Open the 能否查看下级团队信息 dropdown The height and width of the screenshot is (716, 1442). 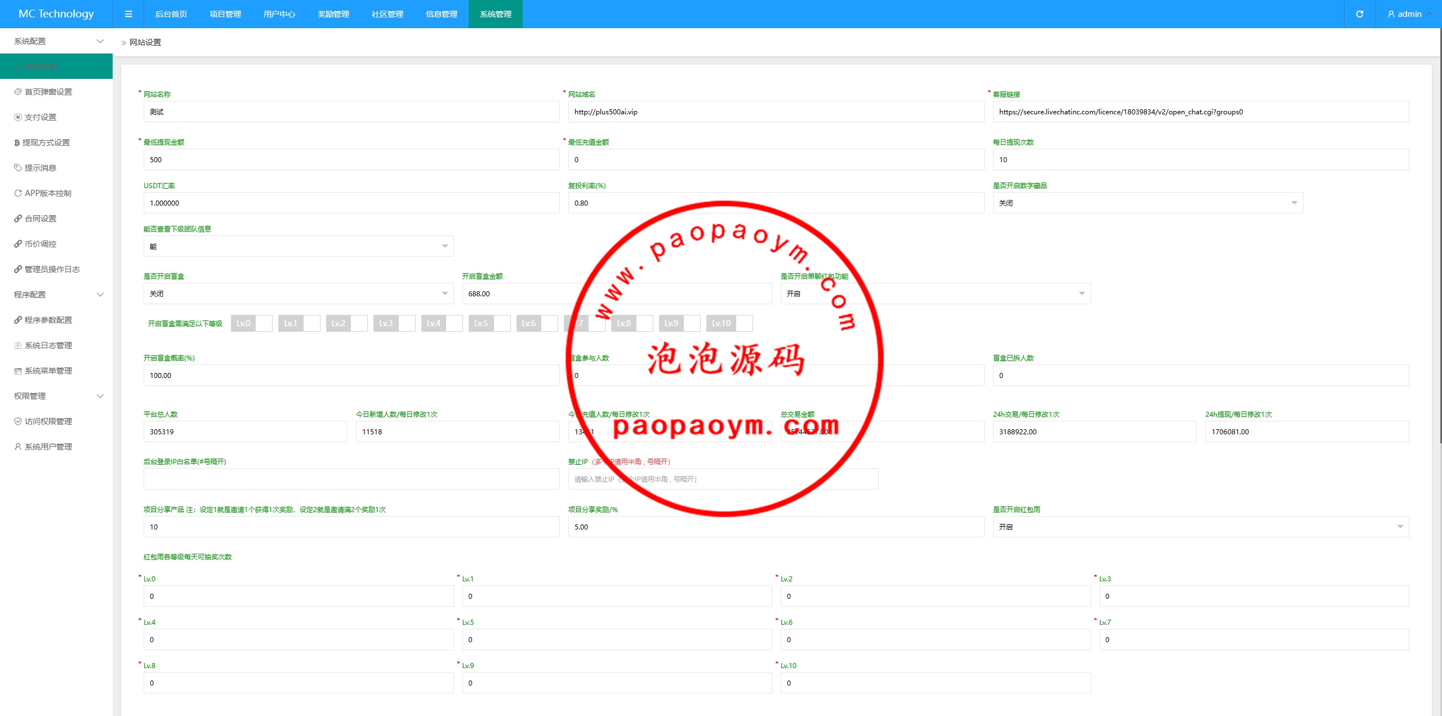(299, 246)
